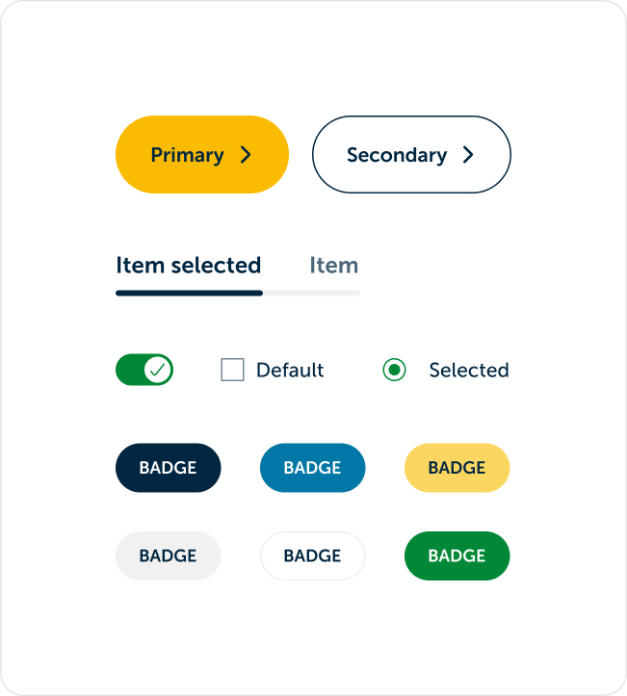The height and width of the screenshot is (696, 627).
Task: Select the yellow BADGE pill
Action: [x=457, y=468]
